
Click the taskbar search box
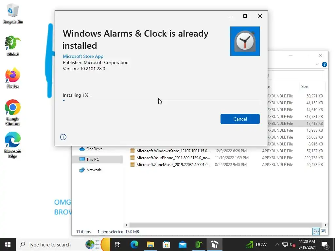[63, 244]
